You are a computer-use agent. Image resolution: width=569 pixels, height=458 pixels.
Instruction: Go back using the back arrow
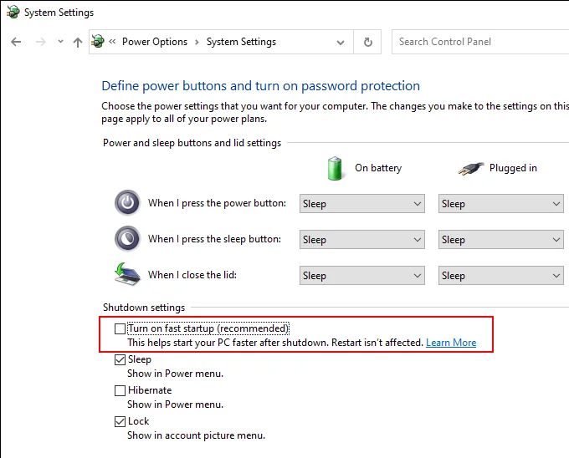[x=16, y=42]
